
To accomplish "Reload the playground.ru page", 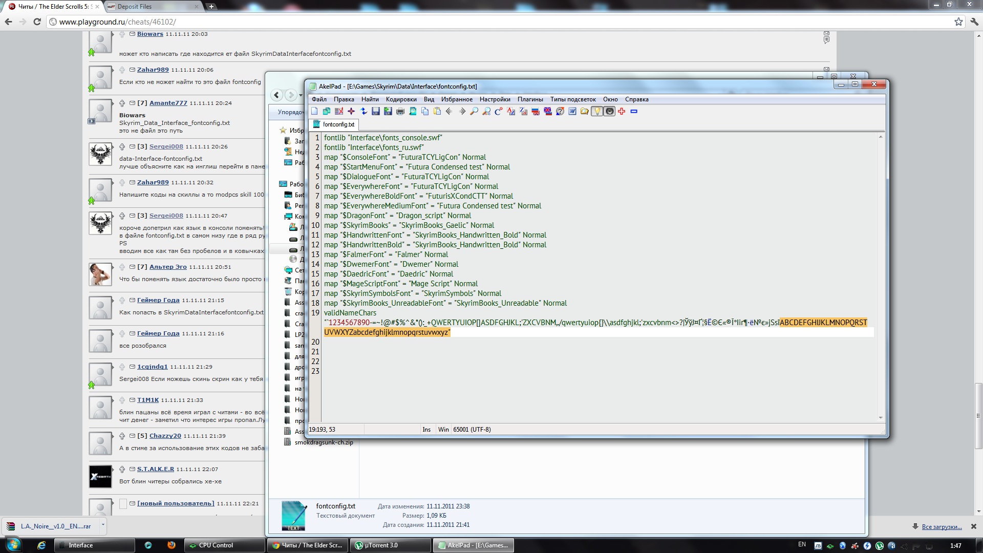I will [37, 22].
